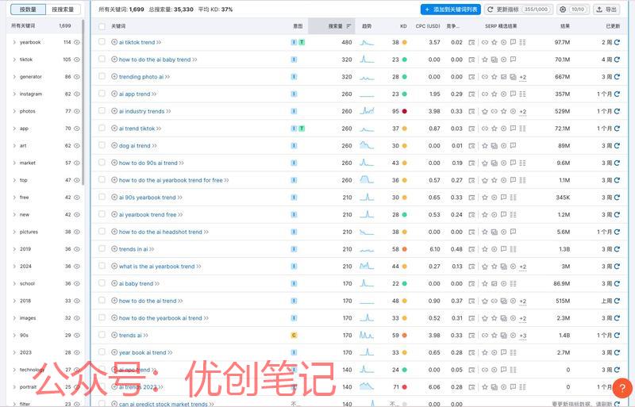Sort by the 已更新 column header
This screenshot has height=407, width=635.
pyautogui.click(x=613, y=26)
